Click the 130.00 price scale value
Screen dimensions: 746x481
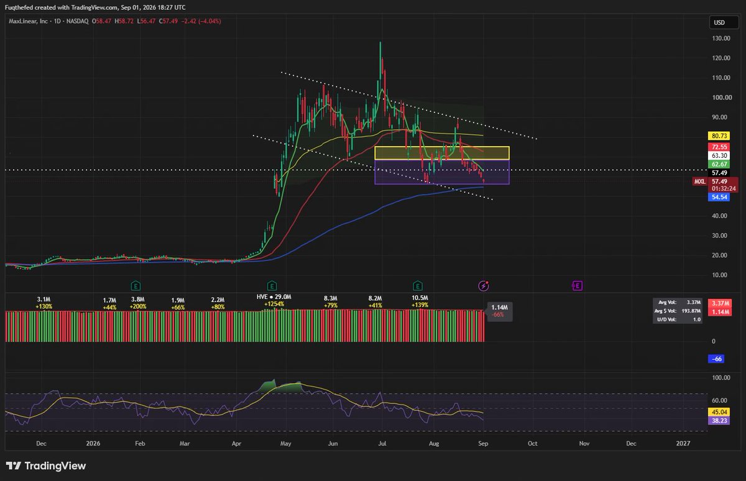[x=721, y=39]
